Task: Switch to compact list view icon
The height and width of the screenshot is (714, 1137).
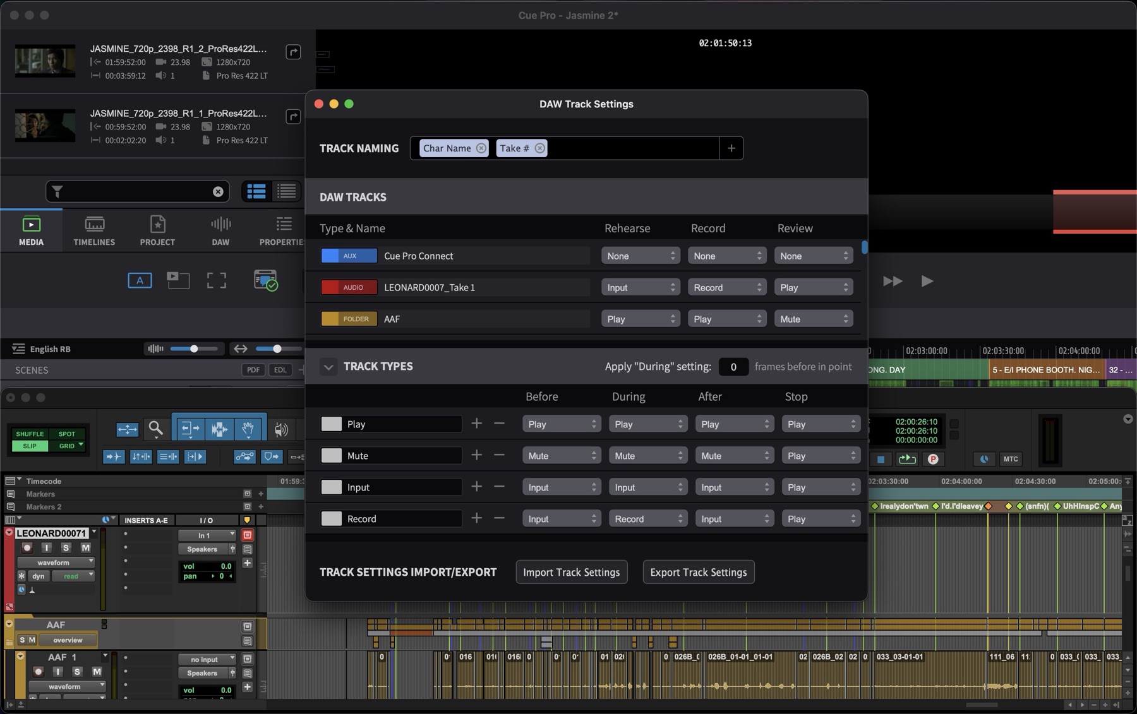Action: point(286,191)
